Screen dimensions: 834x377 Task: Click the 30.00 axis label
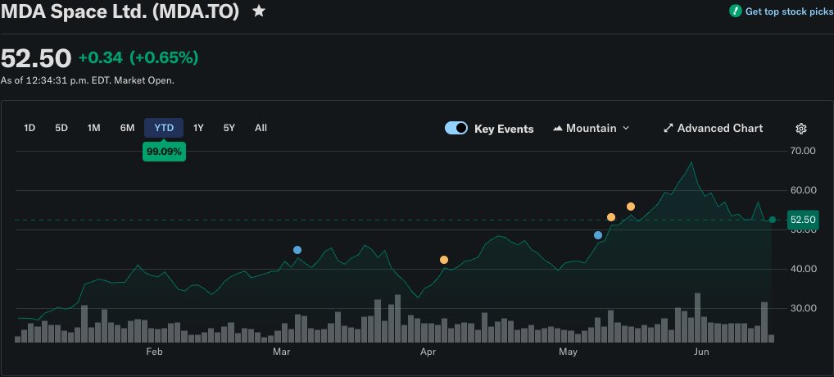pos(803,308)
